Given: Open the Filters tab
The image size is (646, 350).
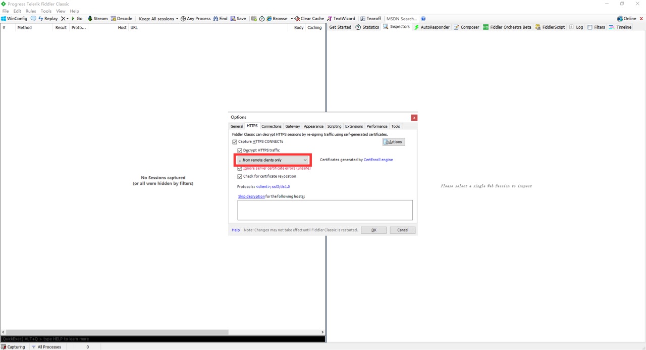Looking at the screenshot, I should click(x=596, y=27).
